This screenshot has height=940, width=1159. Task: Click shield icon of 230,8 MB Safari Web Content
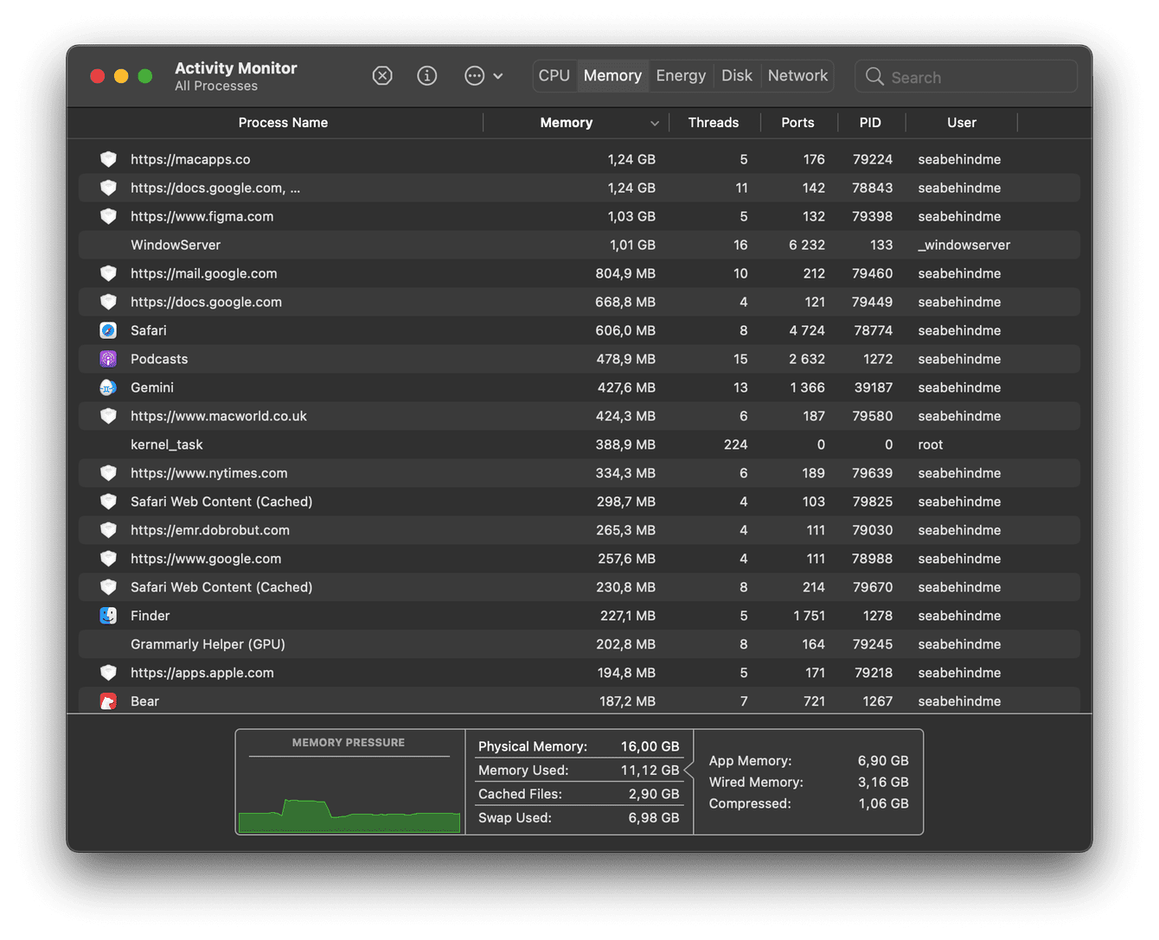108,587
